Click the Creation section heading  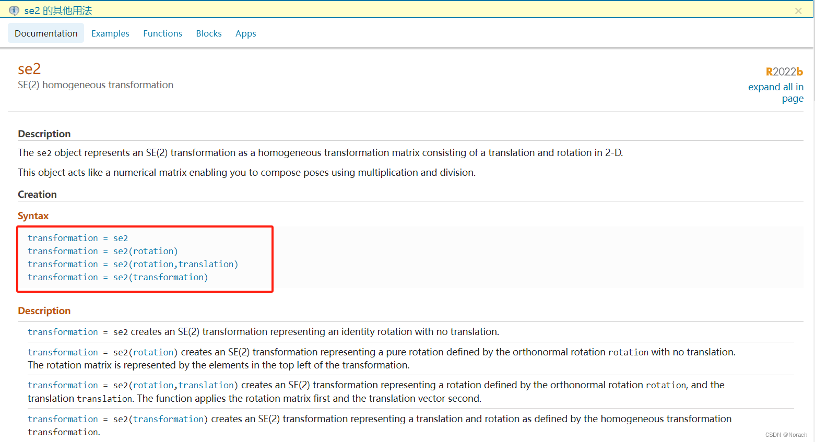tap(37, 195)
